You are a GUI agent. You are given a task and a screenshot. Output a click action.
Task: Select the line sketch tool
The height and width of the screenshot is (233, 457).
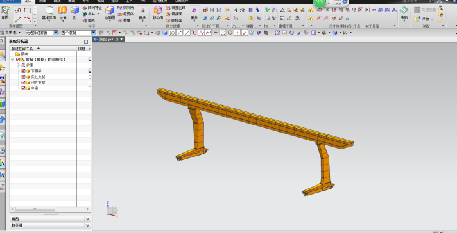click(18, 19)
